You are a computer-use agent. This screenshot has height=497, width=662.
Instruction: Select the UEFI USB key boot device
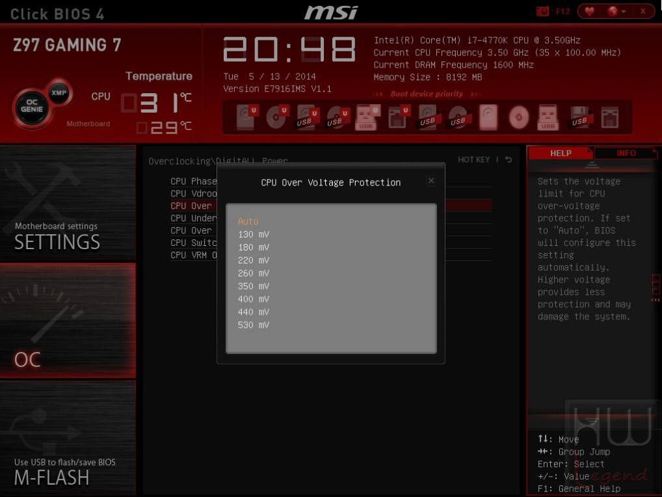(x=367, y=117)
